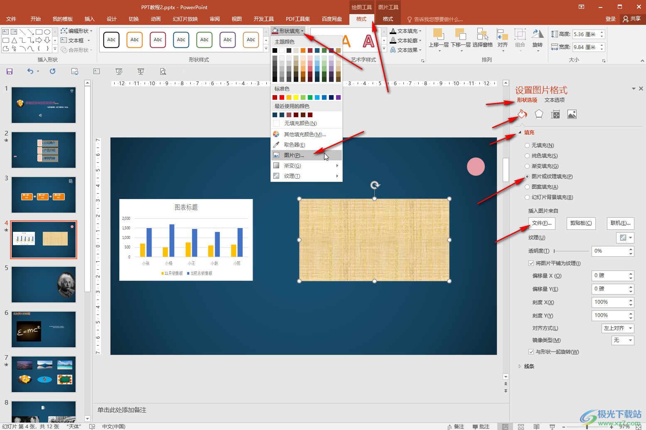646x430 pixels.
Task: Click Bring Forward (上移一层) icon
Action: (x=438, y=34)
